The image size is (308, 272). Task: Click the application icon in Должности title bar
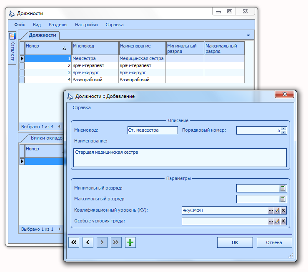(12, 14)
